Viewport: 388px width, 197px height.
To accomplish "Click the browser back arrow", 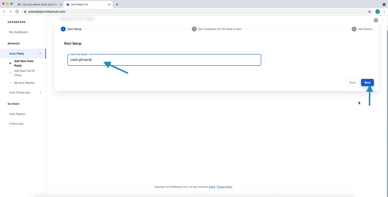I will point(4,11).
